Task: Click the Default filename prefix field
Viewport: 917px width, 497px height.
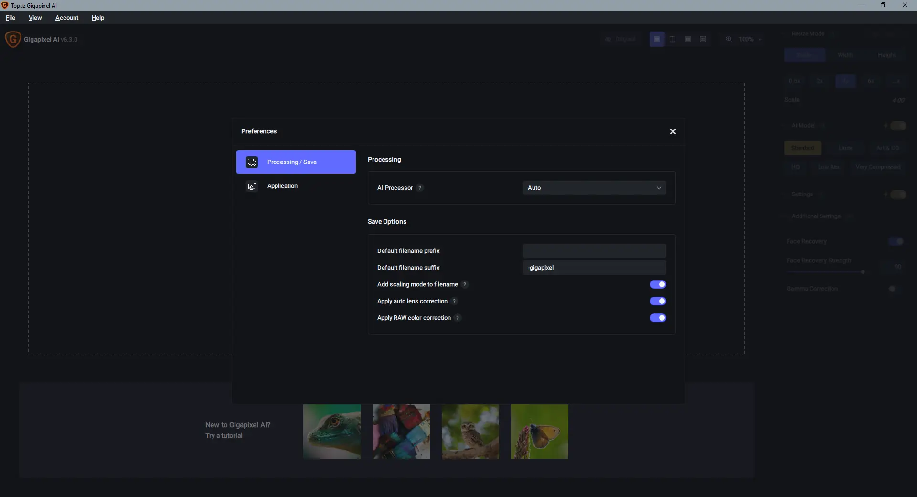Action: [594, 251]
